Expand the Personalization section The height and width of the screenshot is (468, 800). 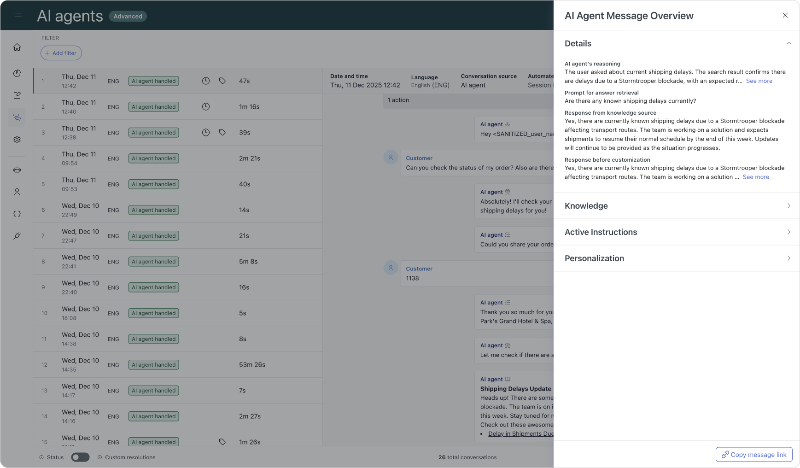pyautogui.click(x=788, y=258)
